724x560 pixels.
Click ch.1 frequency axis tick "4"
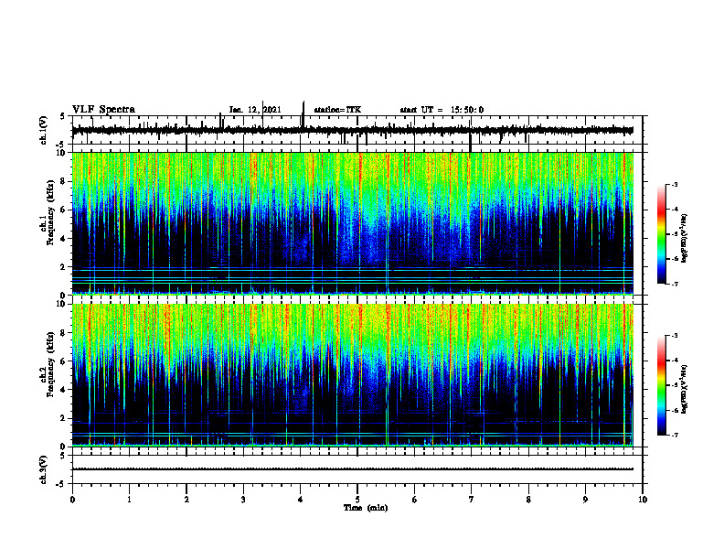[64, 239]
